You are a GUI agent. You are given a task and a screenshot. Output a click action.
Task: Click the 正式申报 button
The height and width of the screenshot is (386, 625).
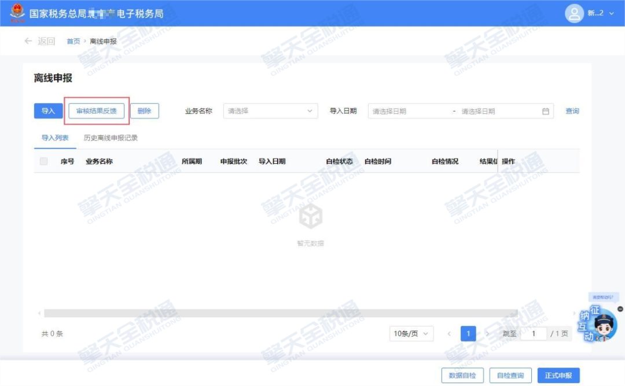(x=558, y=376)
